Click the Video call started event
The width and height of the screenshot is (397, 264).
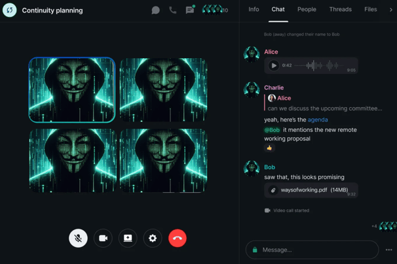point(287,210)
